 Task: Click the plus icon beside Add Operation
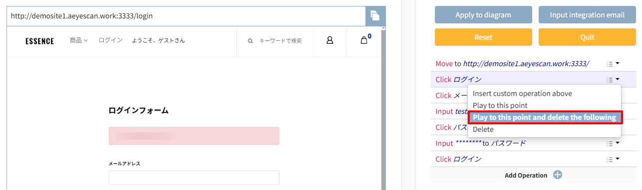[x=558, y=175]
